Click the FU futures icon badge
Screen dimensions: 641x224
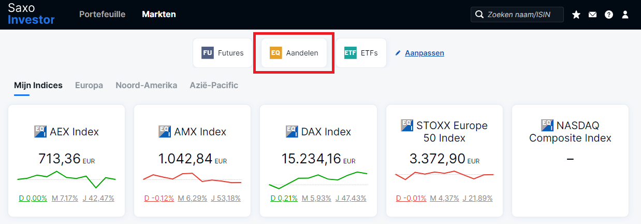pos(208,53)
